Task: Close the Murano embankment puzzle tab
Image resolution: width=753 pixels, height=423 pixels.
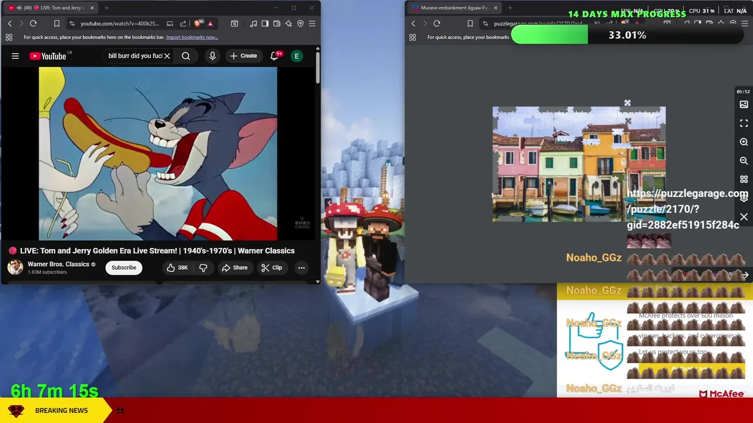Action: coord(495,8)
